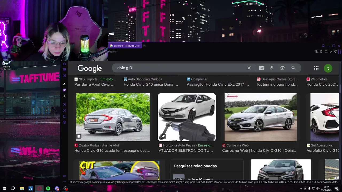Open 'ATUADOR ELETRONICO TU...' product link
The height and width of the screenshot is (192, 342).
186,151
